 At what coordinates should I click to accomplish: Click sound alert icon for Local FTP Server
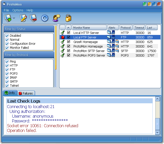113,37
